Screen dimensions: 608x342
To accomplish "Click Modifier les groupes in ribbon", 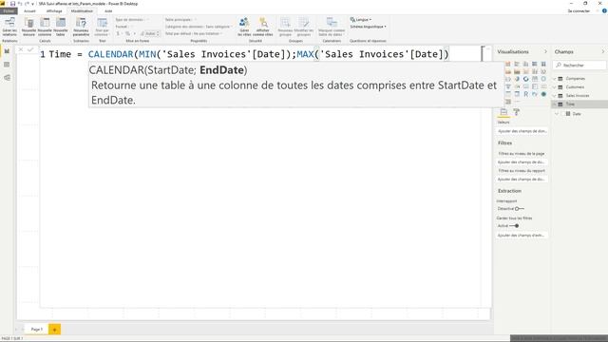I will pos(304,27).
